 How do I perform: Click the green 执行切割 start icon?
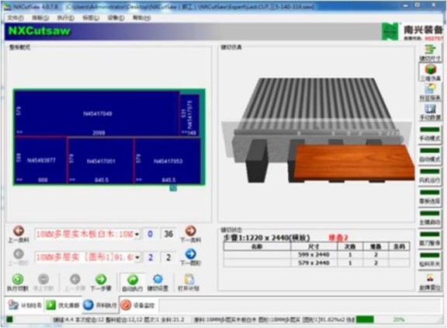coord(18,279)
